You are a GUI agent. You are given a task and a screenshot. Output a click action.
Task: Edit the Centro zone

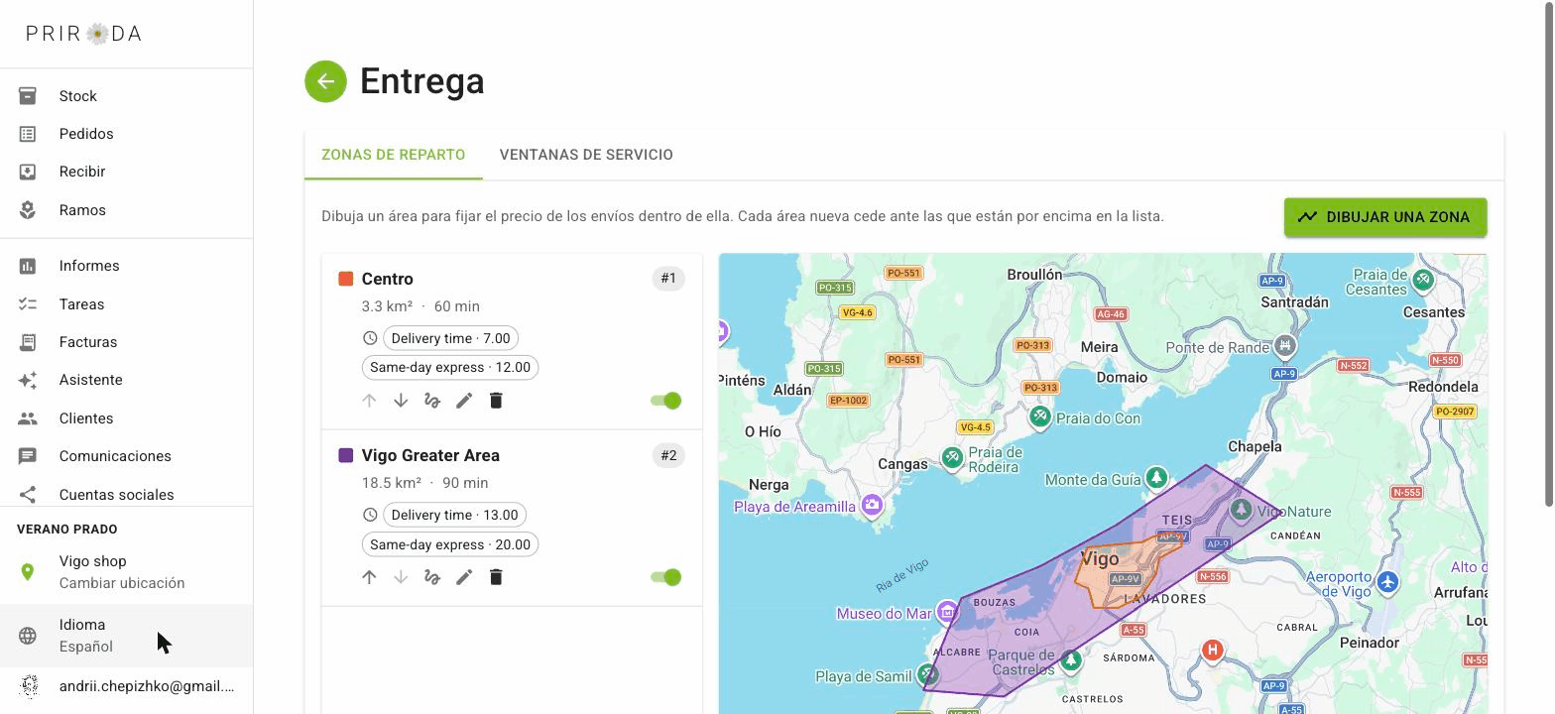(464, 401)
